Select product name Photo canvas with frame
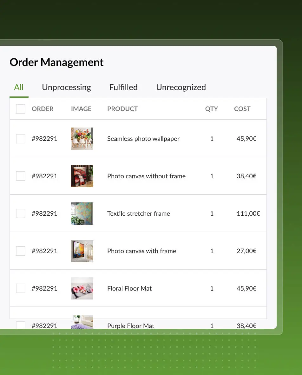This screenshot has height=375, width=302. (141, 251)
